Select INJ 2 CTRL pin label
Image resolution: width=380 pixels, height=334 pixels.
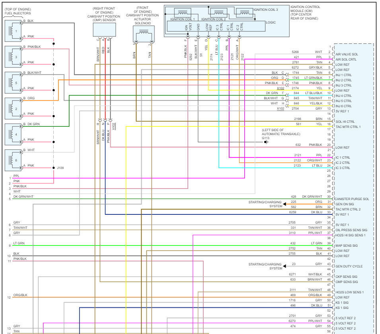coord(343,80)
